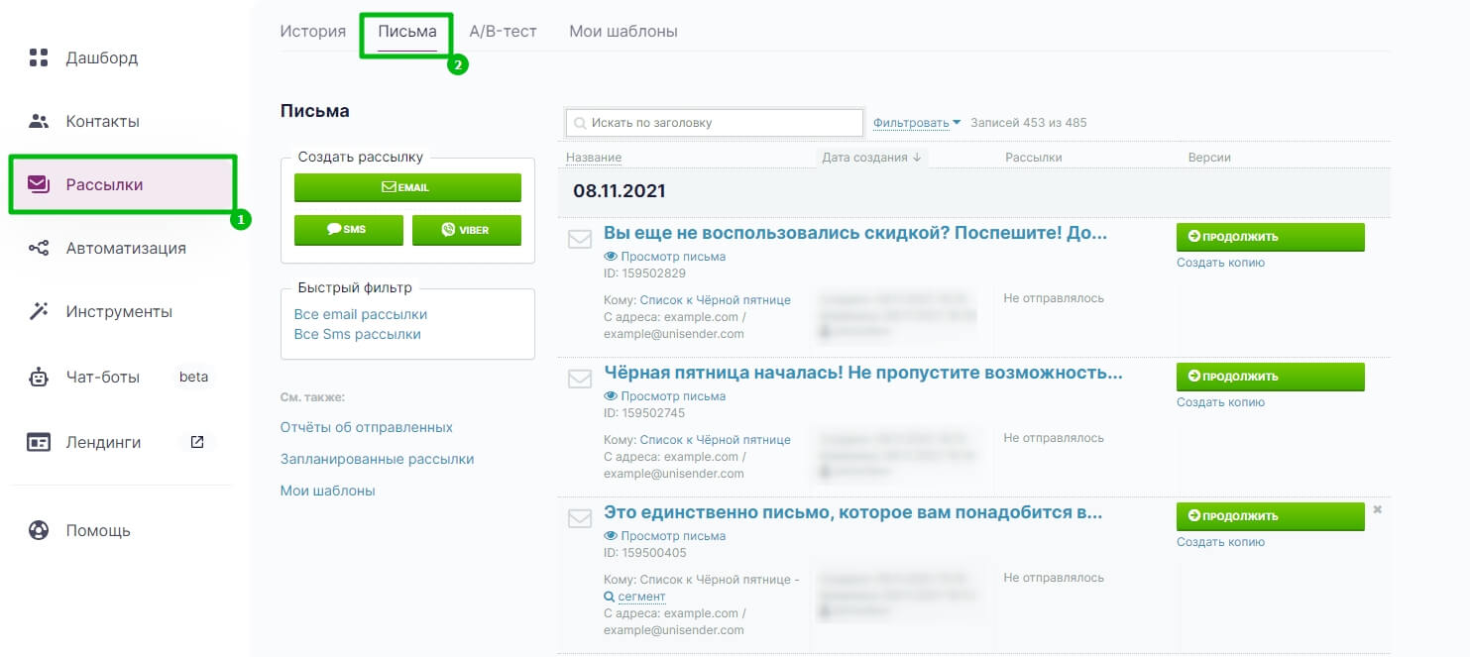Image resolution: width=1470 pixels, height=657 pixels.
Task: Click Продолжить for letter ID 159502829
Action: [x=1271, y=237]
